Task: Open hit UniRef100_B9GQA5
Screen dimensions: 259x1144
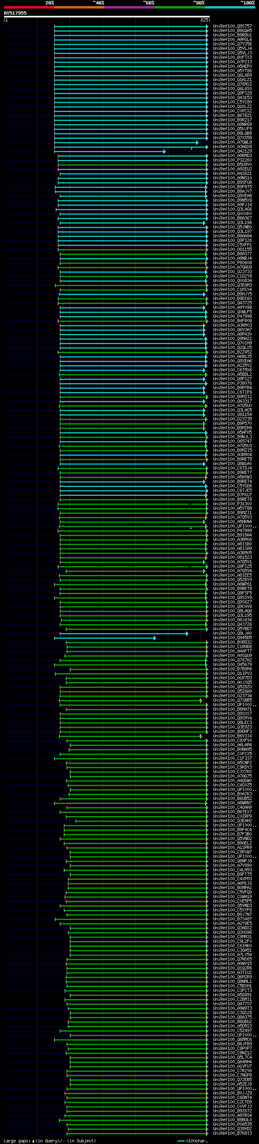Action: [x=232, y=31]
